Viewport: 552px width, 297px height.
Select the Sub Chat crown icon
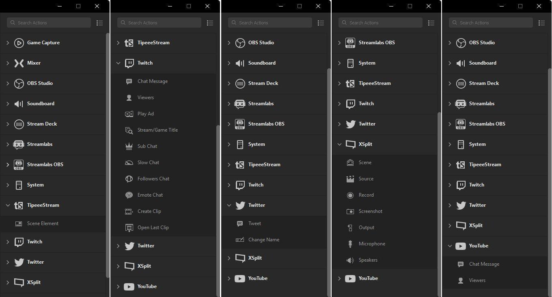pyautogui.click(x=129, y=146)
